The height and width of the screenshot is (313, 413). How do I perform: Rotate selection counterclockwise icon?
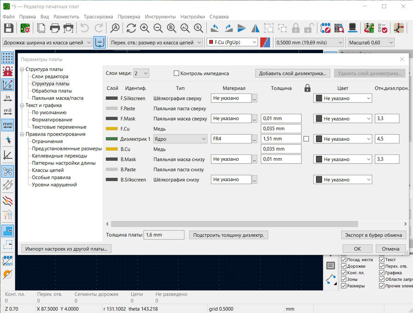pos(215,28)
